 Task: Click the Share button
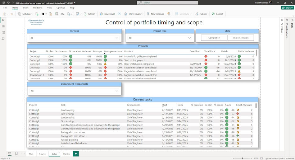click(x=288, y=8)
